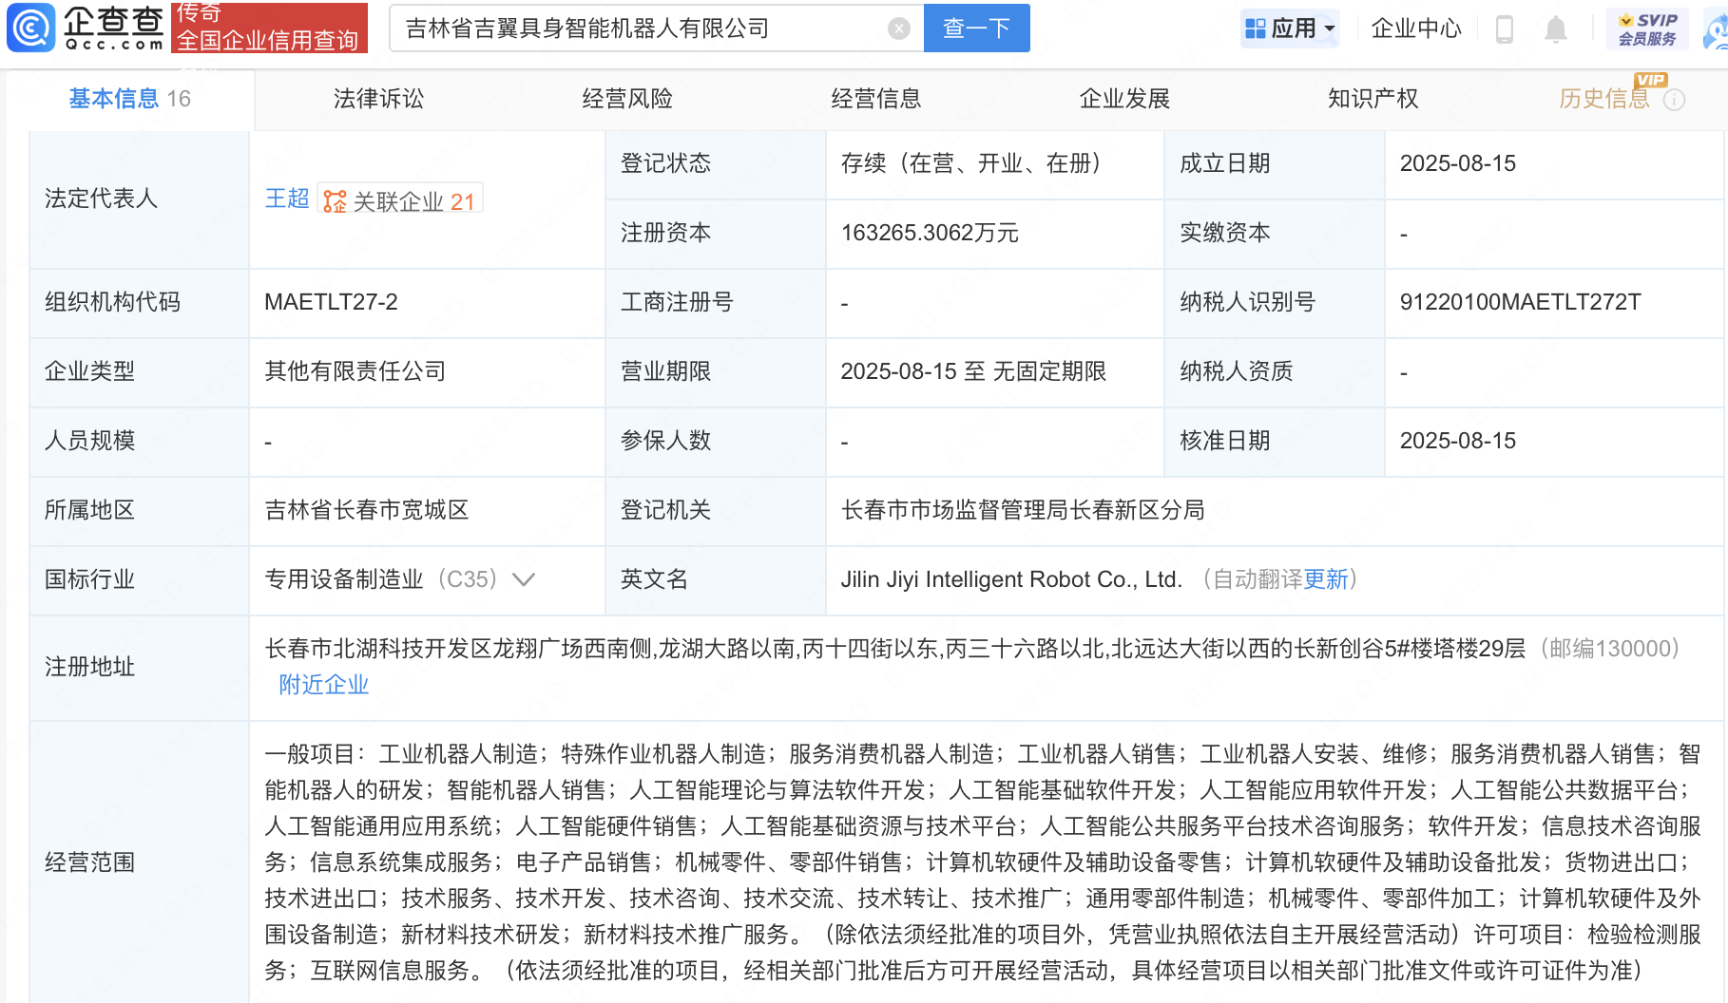Select the 核准日期 value 2025-08-15

click(1458, 441)
